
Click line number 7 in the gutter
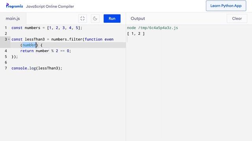tap(6, 68)
